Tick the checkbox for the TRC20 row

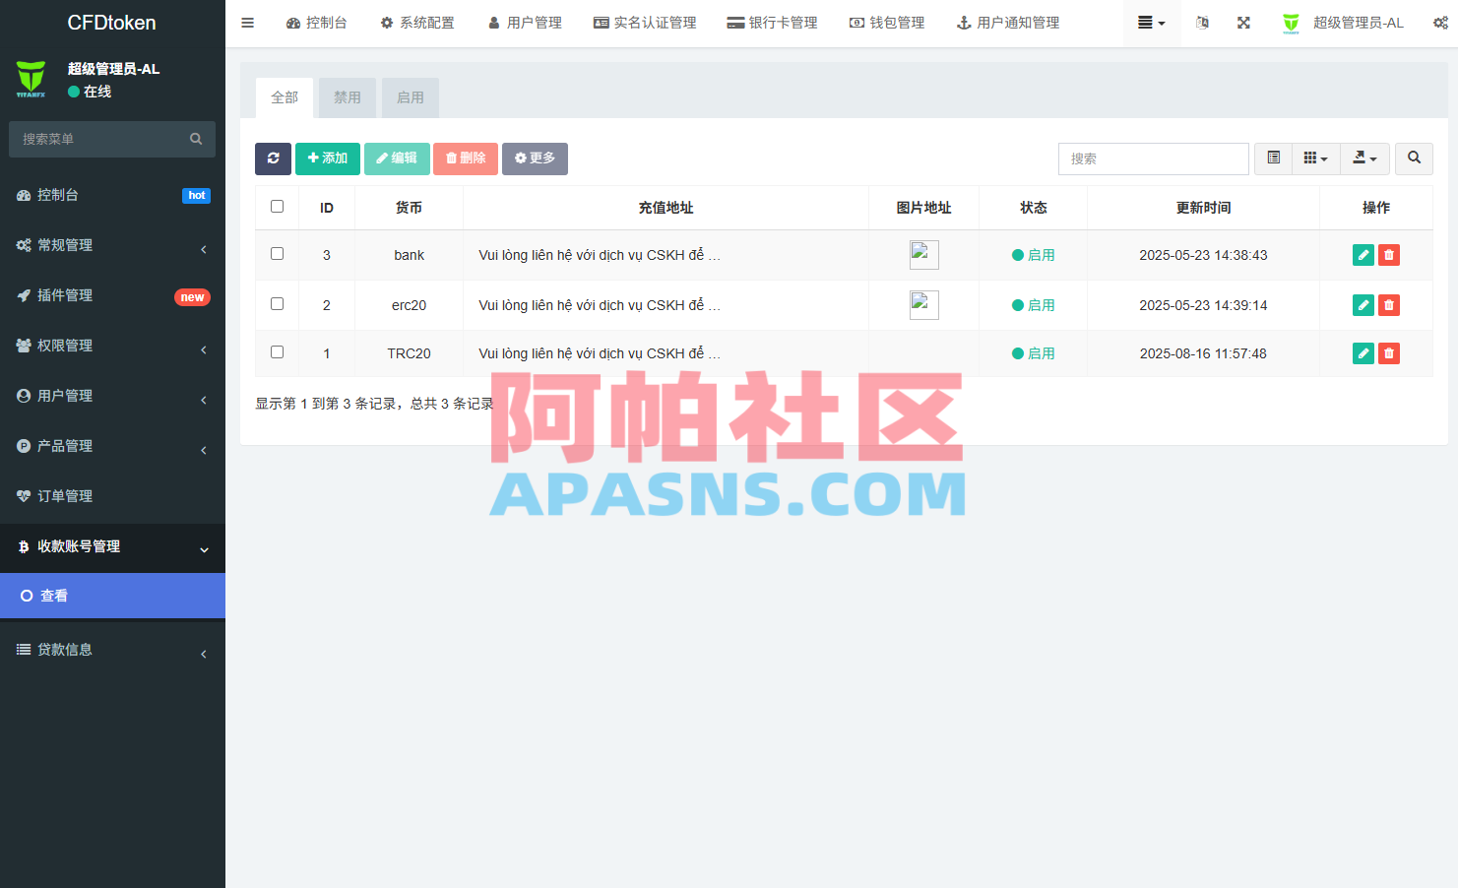(x=277, y=352)
